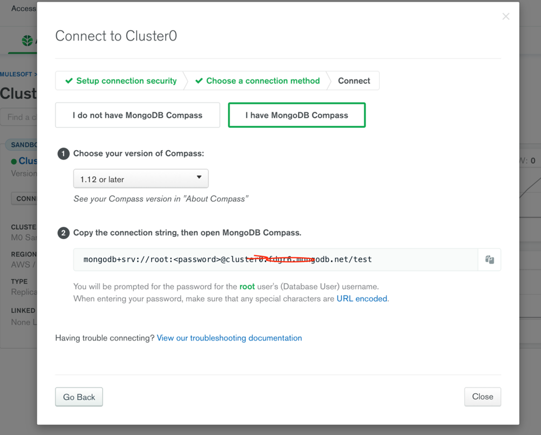Click the green checkmark beside Choose a connection method
541x435 pixels.
coord(199,81)
